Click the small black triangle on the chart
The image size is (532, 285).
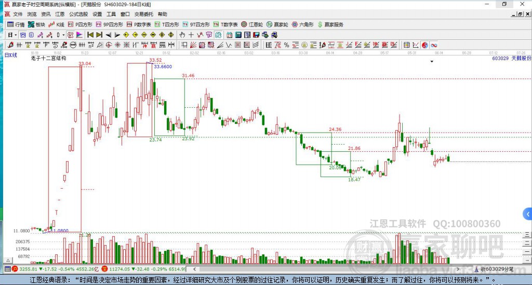[432, 62]
